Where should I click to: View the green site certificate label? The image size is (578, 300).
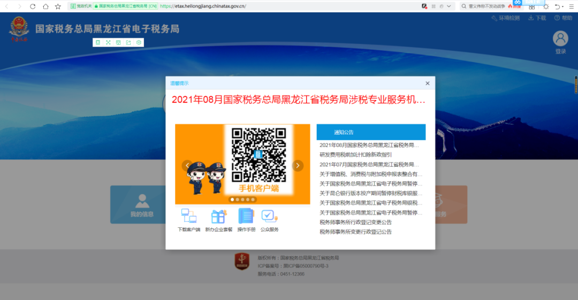point(125,6)
